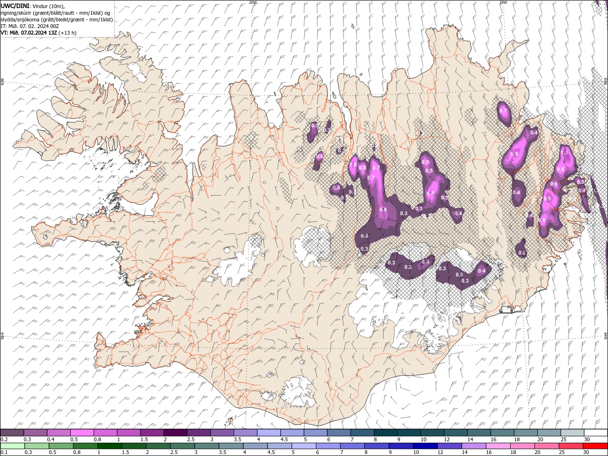Click the snow legend swatch between 9 and 10
Image resolution: width=608 pixels, height=456 pixels.
409,433
